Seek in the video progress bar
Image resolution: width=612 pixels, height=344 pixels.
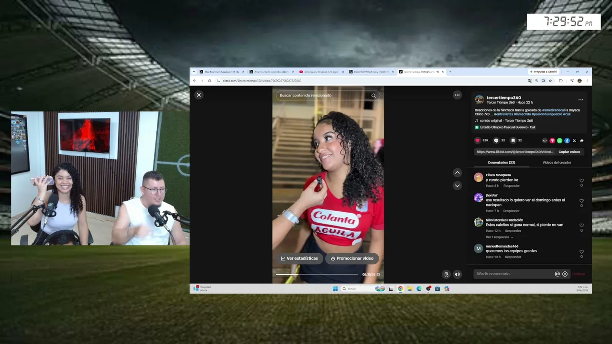[x=317, y=274]
